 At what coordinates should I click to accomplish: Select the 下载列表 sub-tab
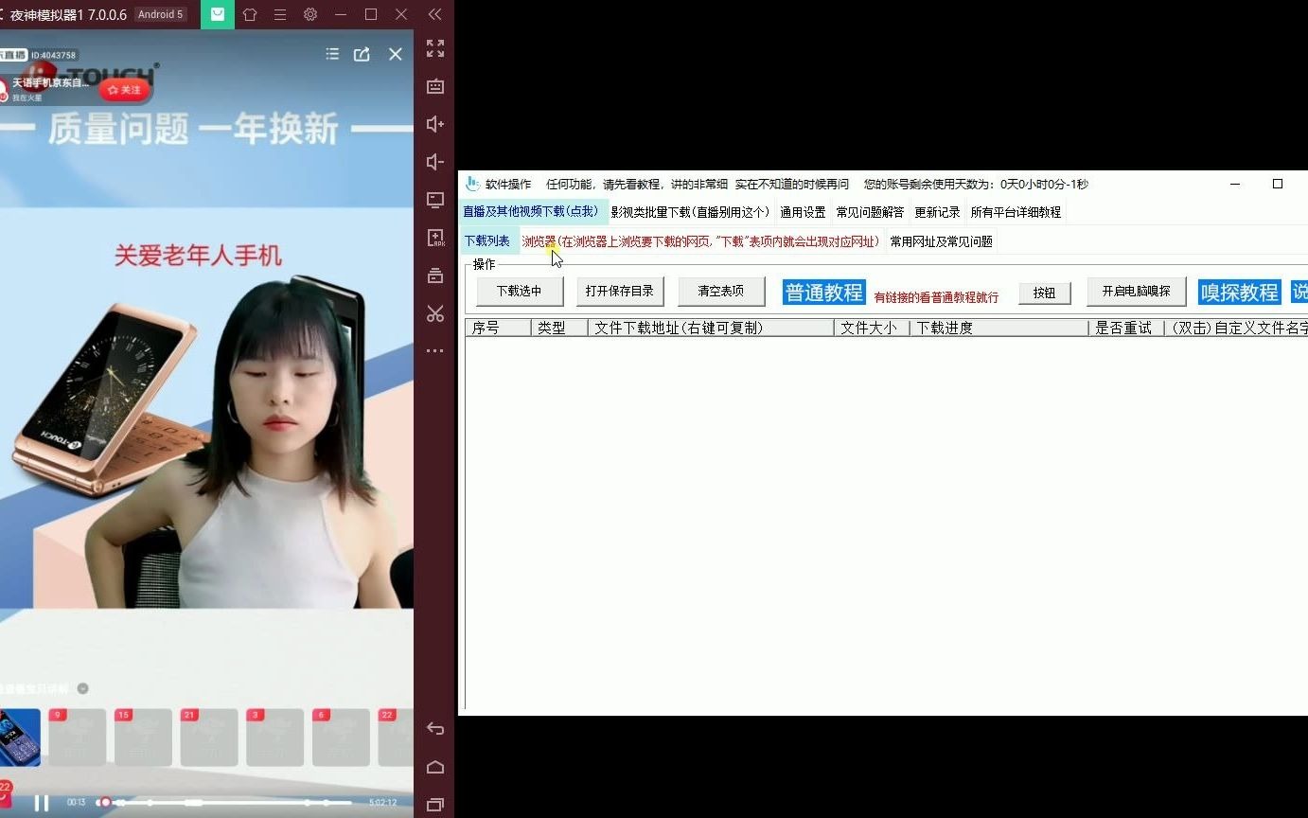[487, 241]
